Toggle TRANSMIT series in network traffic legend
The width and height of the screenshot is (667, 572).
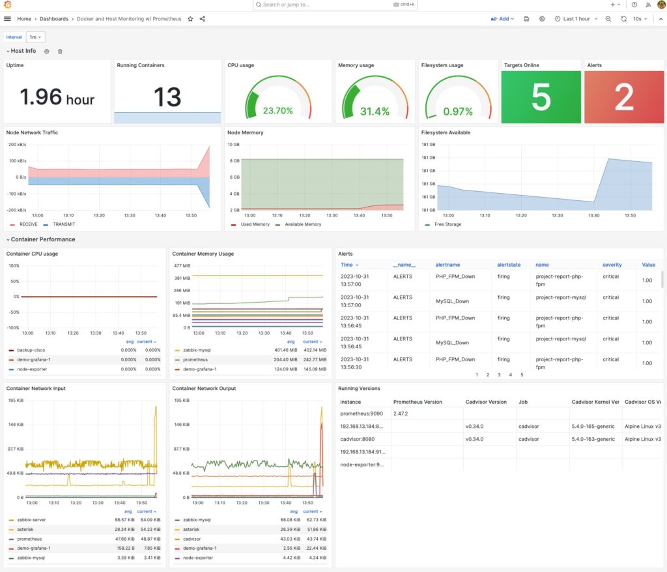(64, 224)
